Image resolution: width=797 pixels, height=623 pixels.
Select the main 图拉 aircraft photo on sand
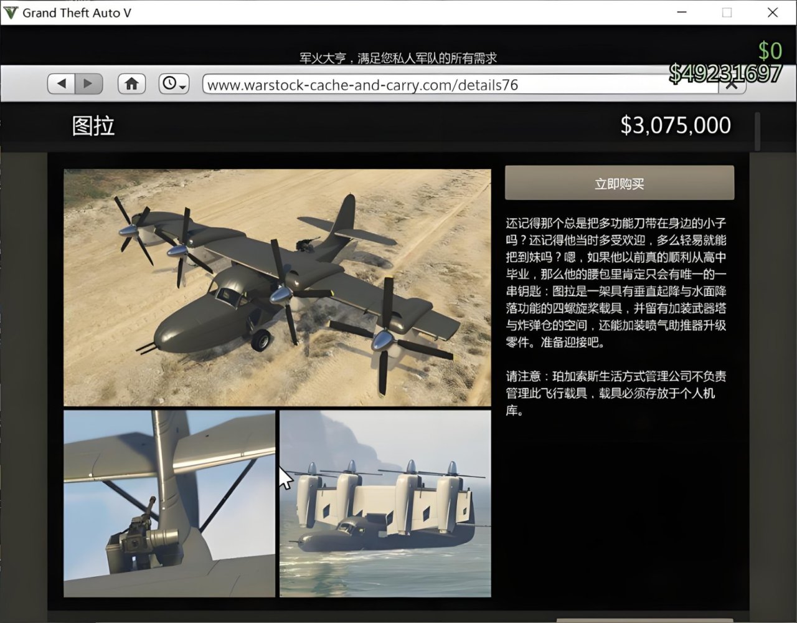277,288
